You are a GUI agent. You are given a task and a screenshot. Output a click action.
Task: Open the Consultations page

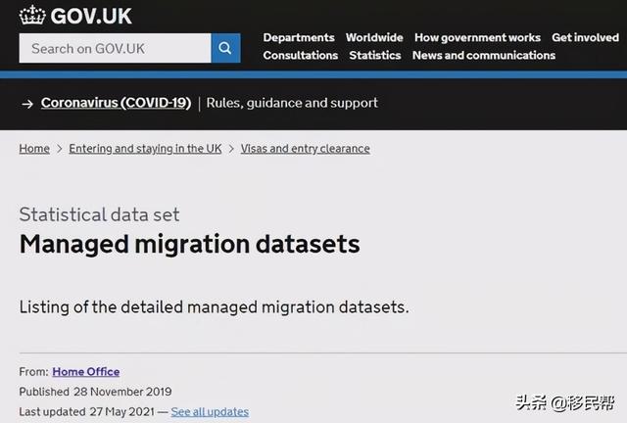click(x=300, y=56)
